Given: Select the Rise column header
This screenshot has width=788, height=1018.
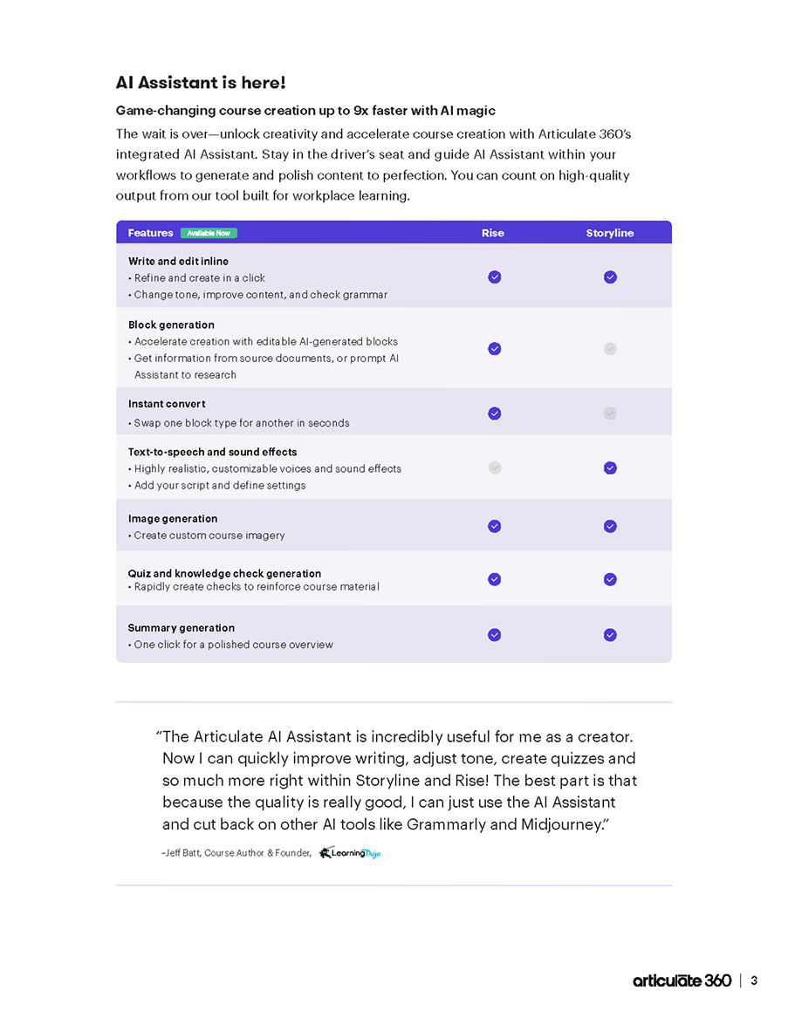Looking at the screenshot, I should coord(493,233).
